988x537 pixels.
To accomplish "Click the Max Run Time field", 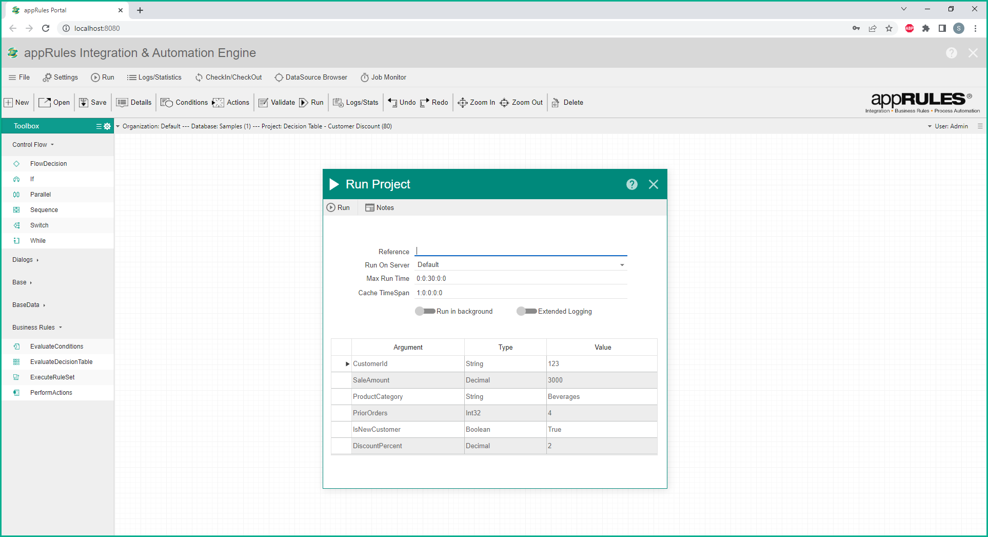I will (x=521, y=279).
